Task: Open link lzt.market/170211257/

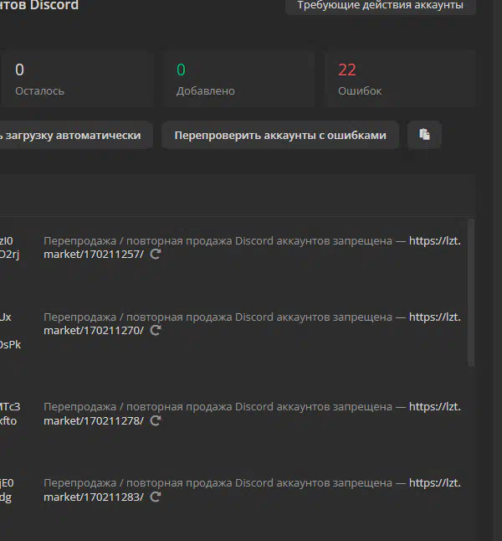Action: pos(94,255)
